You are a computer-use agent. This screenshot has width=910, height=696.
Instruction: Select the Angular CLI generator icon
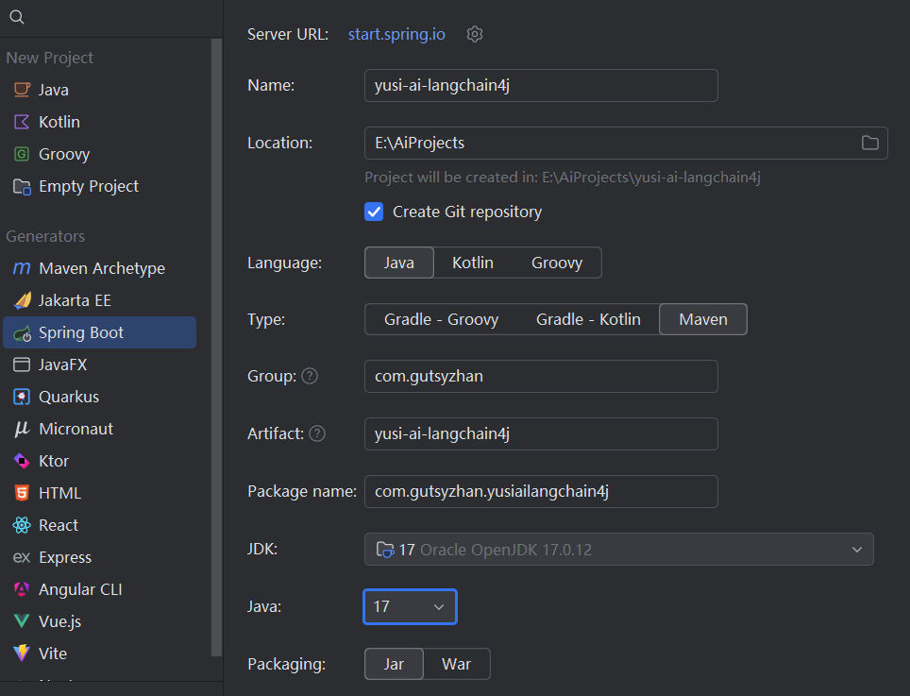[x=22, y=589]
